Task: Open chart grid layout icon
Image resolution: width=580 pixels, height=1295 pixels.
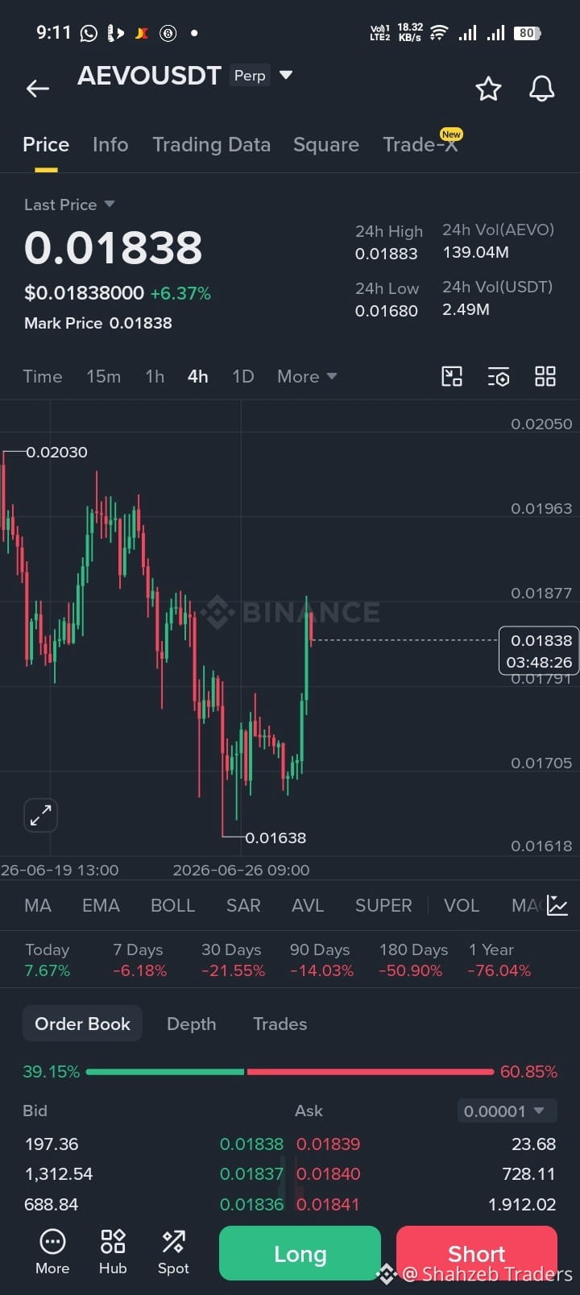Action: [545, 376]
